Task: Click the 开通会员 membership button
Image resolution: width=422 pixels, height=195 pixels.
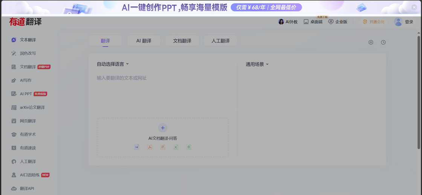Action: click(x=373, y=22)
